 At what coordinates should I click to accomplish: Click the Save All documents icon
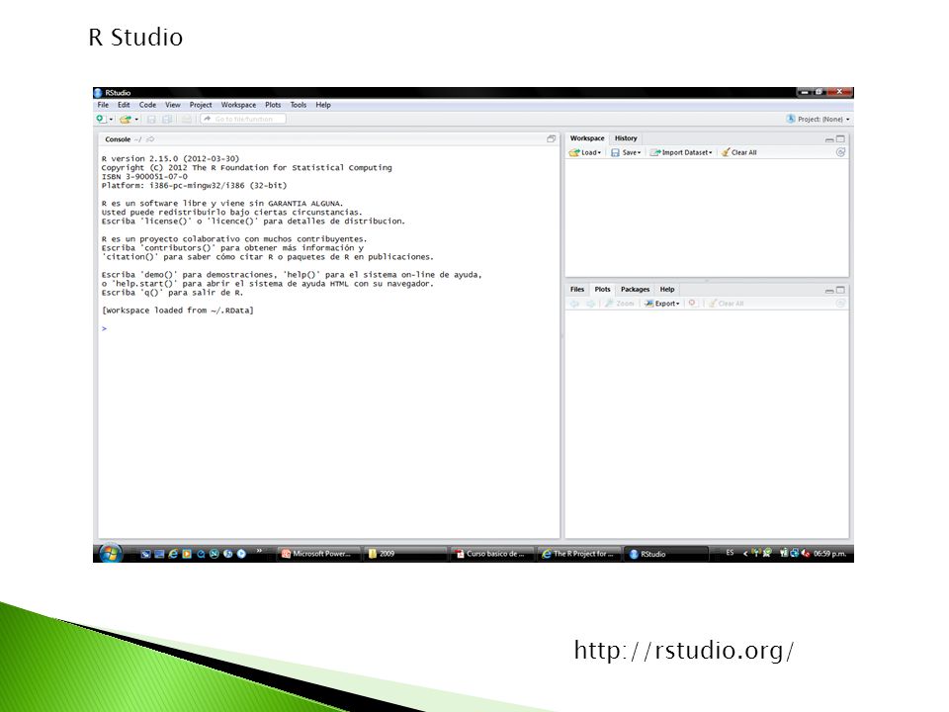click(168, 120)
